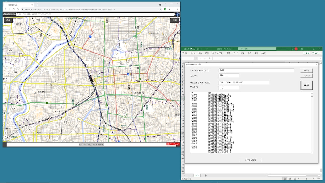Screen dimensions: 325x183
Task: Open the 挿入 ribbon tab
Action: (200, 53)
